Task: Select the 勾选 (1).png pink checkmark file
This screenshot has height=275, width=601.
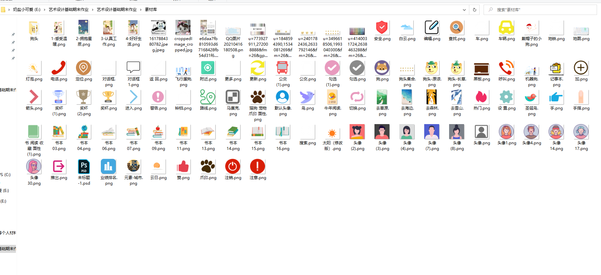Action: (332, 68)
